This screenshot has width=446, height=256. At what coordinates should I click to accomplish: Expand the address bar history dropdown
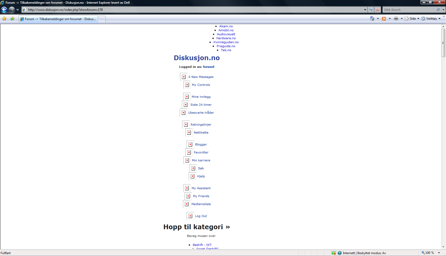[x=365, y=10]
